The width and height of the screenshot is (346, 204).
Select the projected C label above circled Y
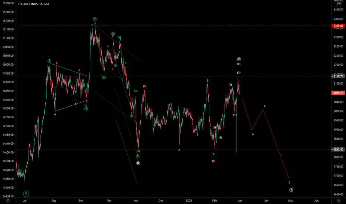289,182
